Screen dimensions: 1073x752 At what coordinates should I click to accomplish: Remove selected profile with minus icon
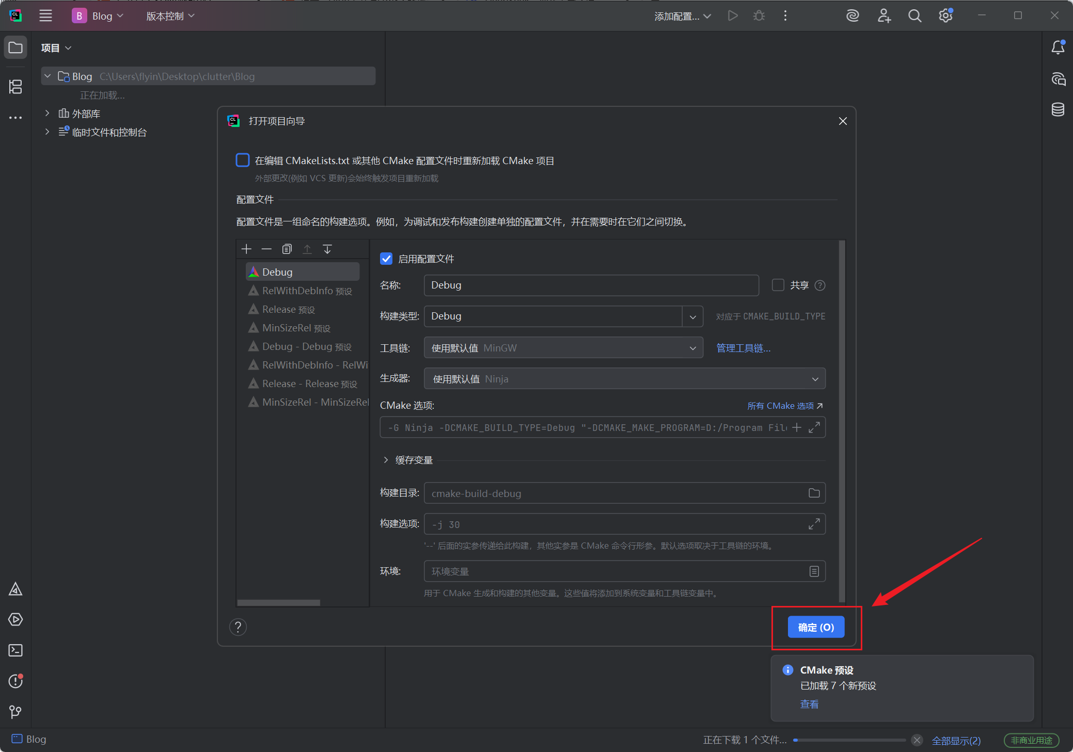pyautogui.click(x=266, y=249)
